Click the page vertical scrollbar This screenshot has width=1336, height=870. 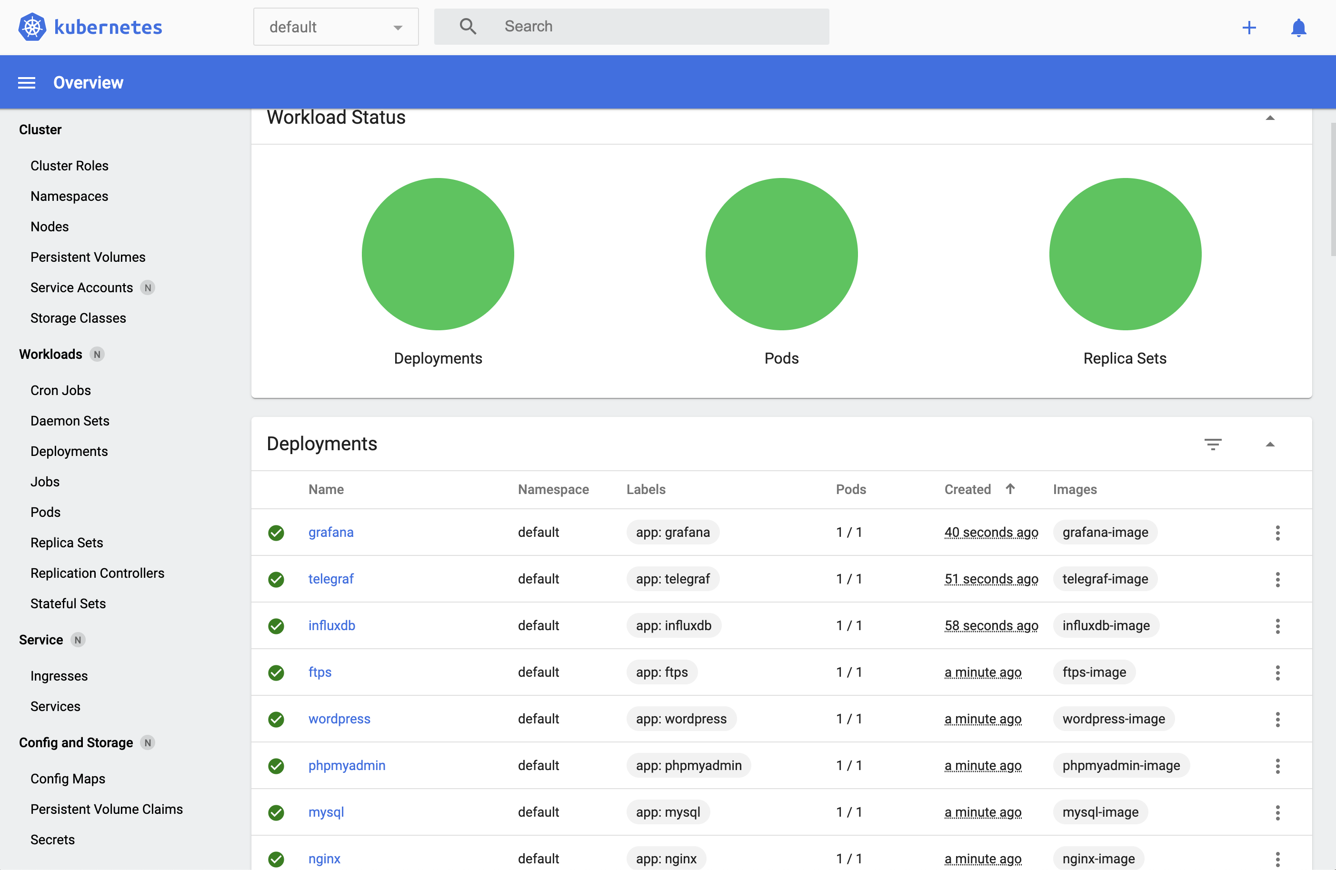tap(1333, 188)
